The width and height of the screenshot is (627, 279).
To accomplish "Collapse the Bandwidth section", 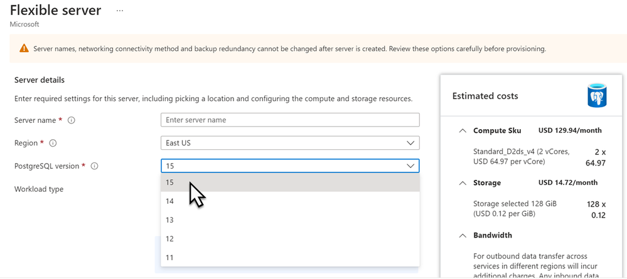I will point(463,236).
